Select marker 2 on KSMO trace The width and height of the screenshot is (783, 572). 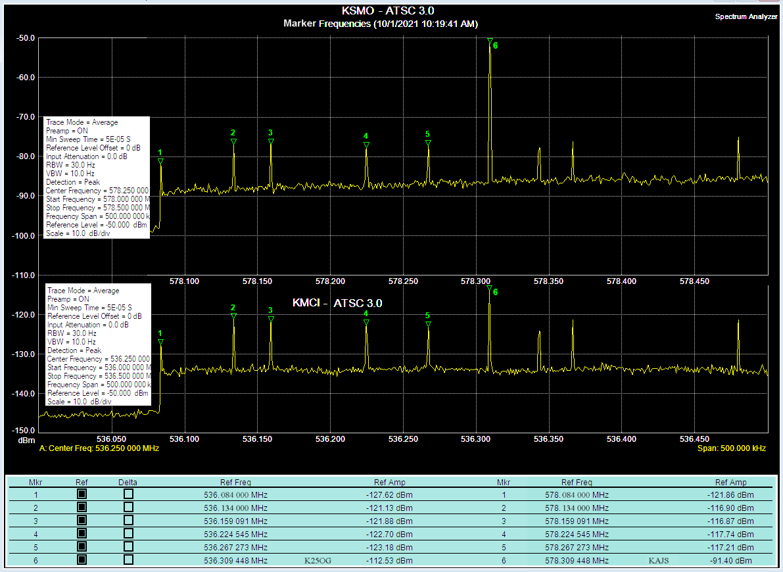click(233, 141)
